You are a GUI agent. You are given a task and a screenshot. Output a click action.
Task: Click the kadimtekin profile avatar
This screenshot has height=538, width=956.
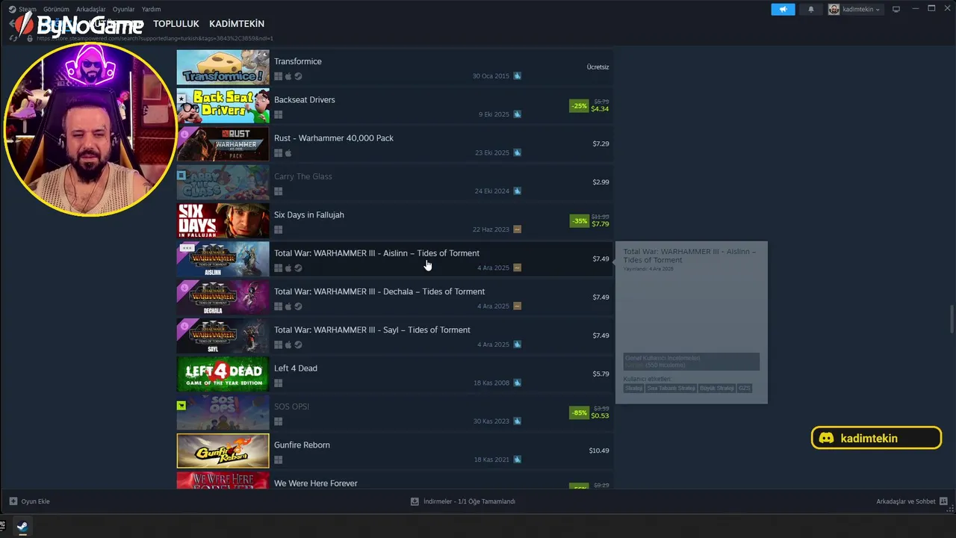point(834,10)
